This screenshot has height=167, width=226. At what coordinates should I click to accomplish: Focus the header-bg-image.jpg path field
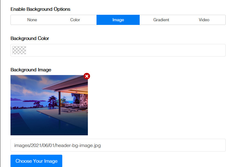coord(118,145)
